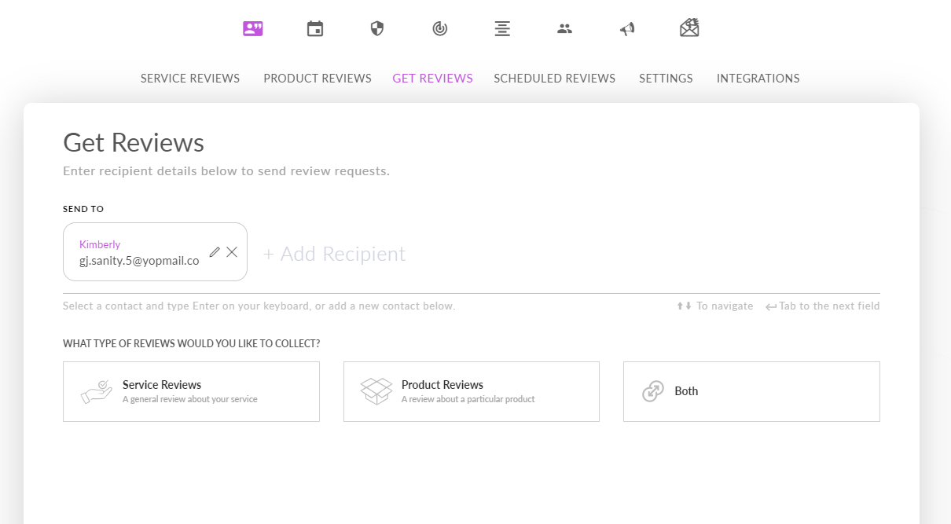951x524 pixels.
Task: Open the radar target icon in top navigation
Action: point(440,29)
